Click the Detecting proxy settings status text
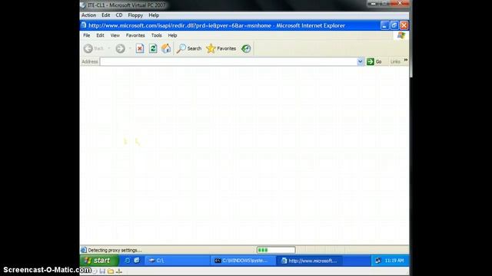Viewport: 492px width, 276px height. click(x=115, y=250)
